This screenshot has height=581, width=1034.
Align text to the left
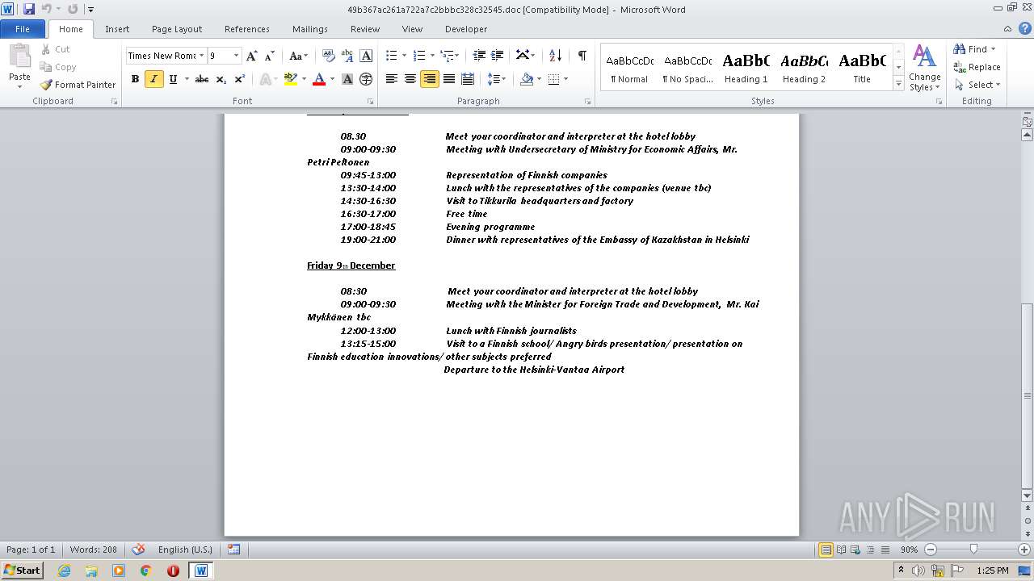392,79
